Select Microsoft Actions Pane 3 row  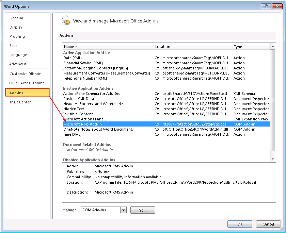coord(166,119)
